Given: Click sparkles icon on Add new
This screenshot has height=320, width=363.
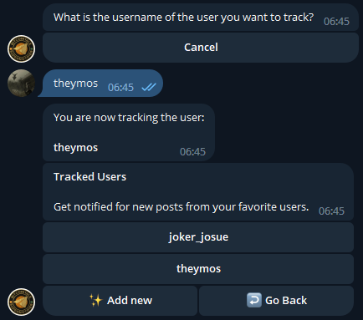Looking at the screenshot, I should (x=96, y=301).
